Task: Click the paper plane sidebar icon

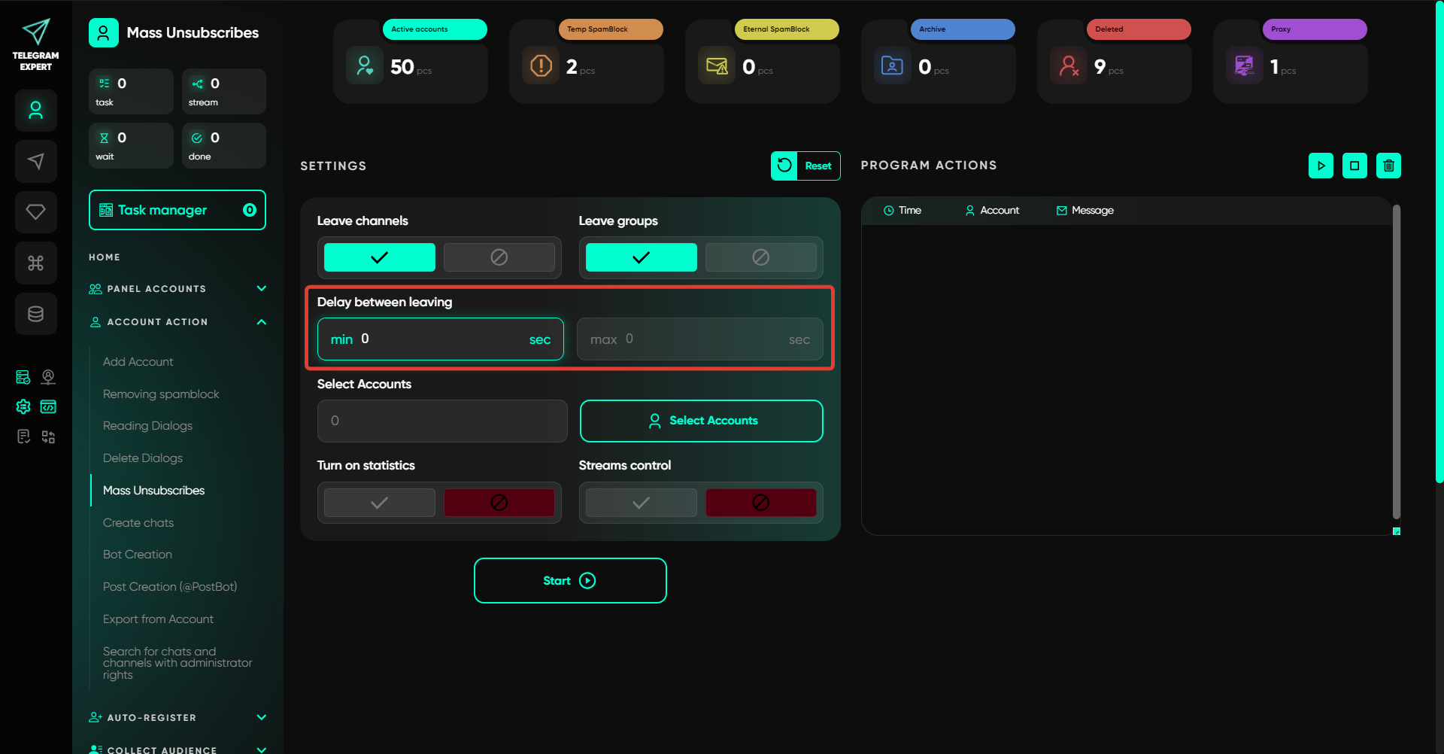Action: [x=35, y=161]
